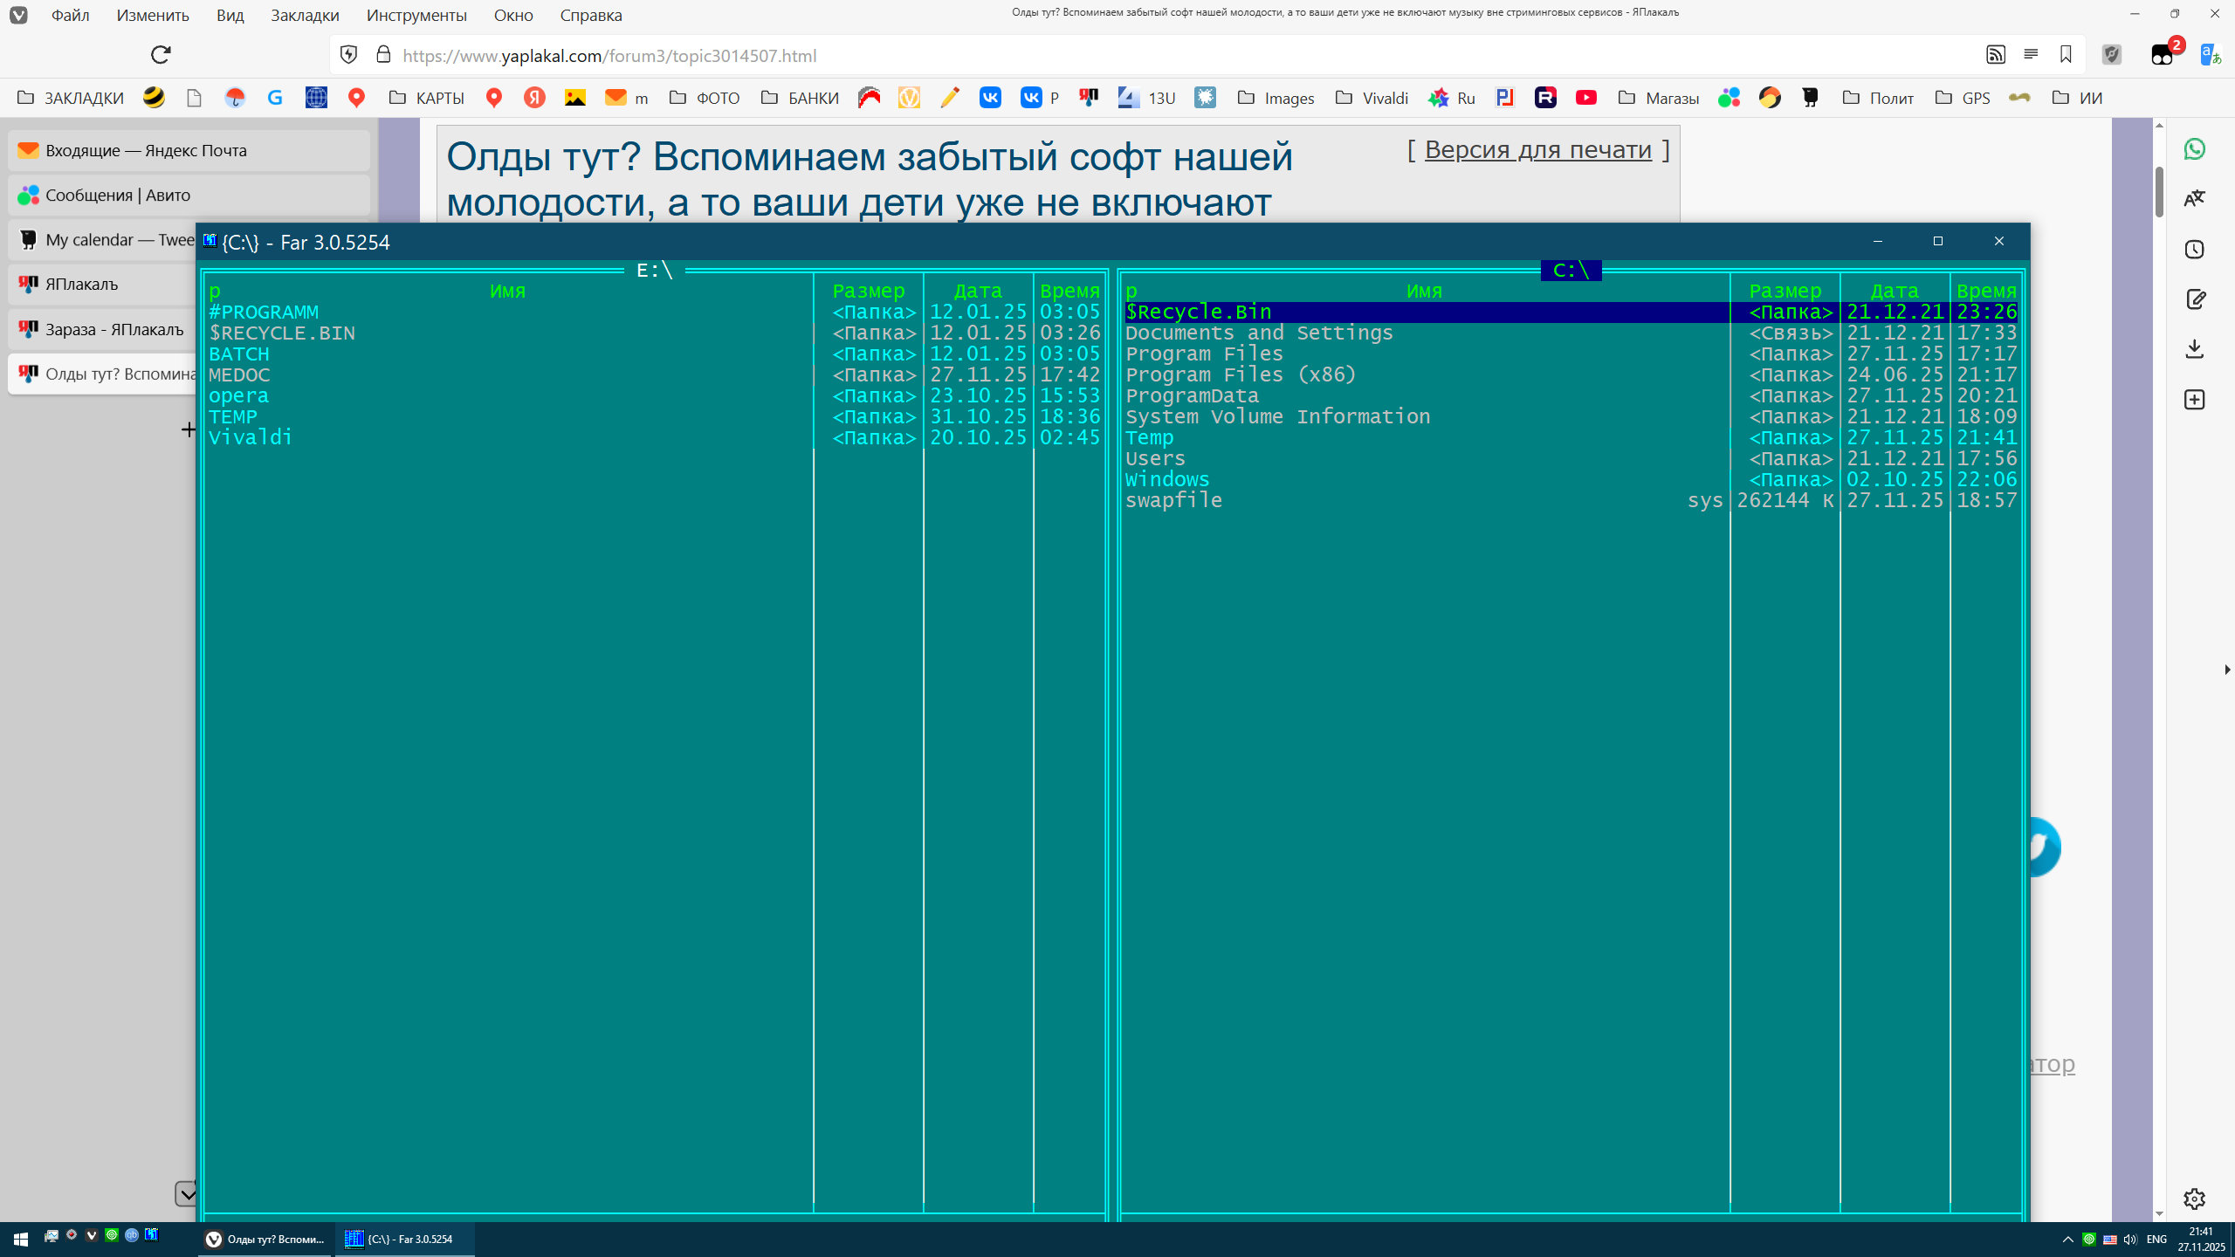Toggle Reader view icon in address bar
Viewport: 2235px width, 1257px height.
(x=2031, y=55)
